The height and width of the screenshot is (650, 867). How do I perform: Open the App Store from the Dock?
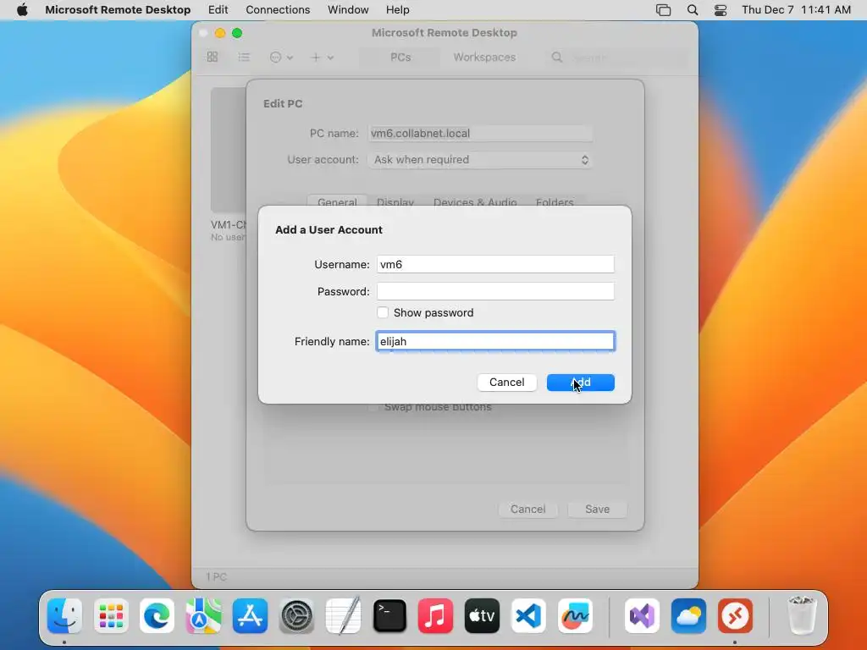250,616
